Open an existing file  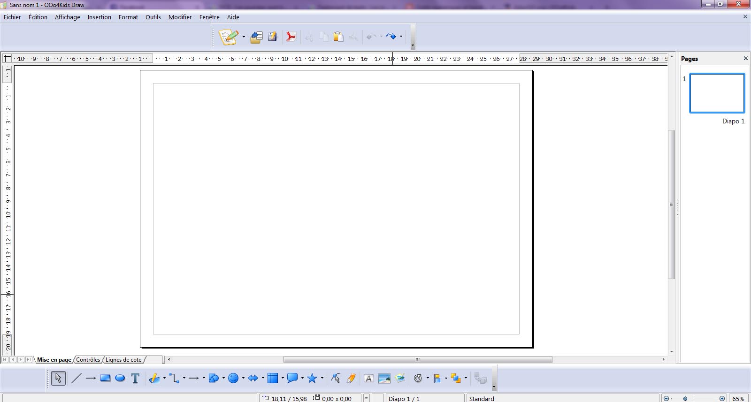[x=256, y=37]
